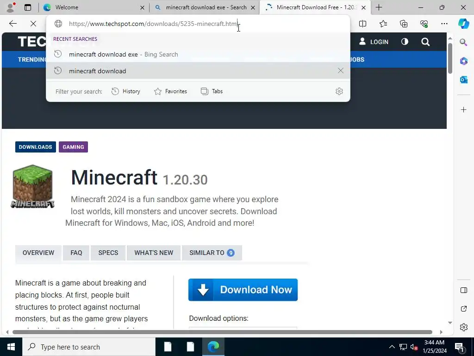
Task: Open the tab actions menu icon
Action: pos(28,7)
